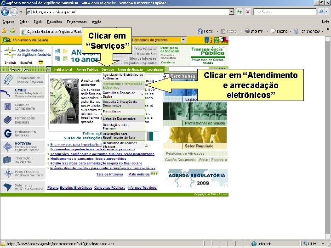Click the Sistema de Vigilância Sanitária map icon
This screenshot has height=248, width=331.
point(7,187)
